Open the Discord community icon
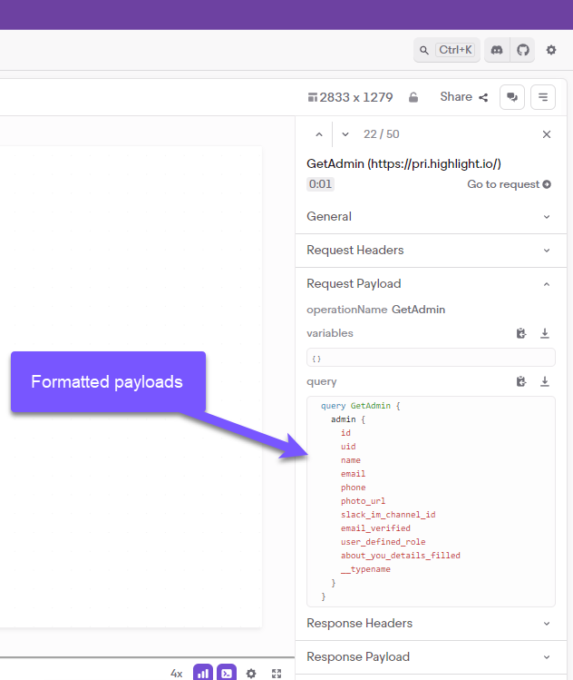Viewport: 573px width, 680px height. click(497, 50)
